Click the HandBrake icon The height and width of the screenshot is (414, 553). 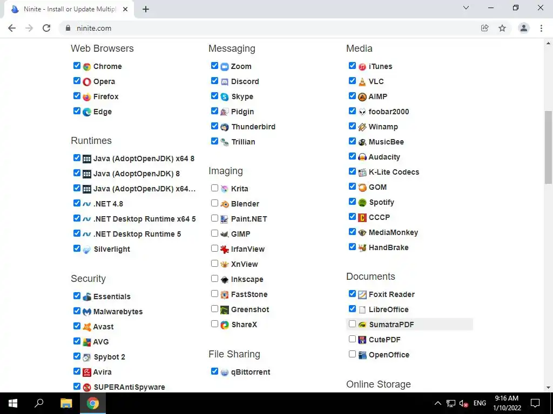pos(362,248)
